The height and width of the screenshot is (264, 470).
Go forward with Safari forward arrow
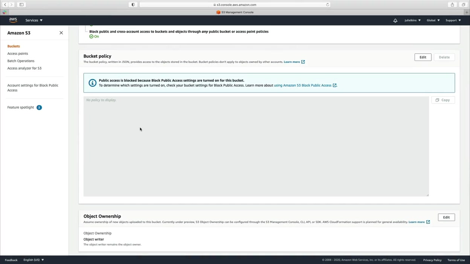click(x=11, y=5)
